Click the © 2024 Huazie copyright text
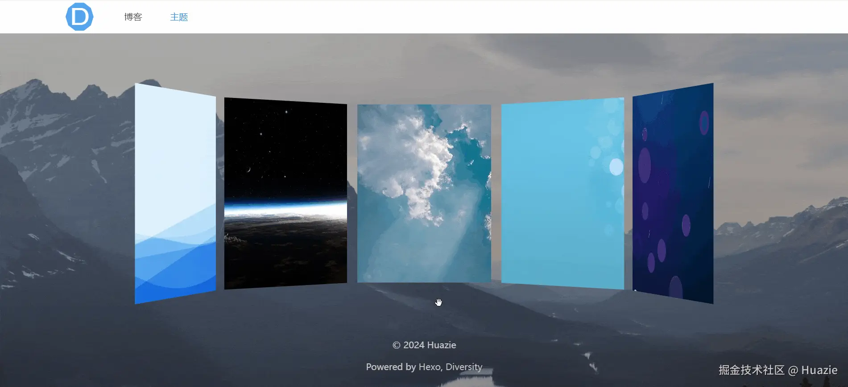This screenshot has width=848, height=387. click(x=424, y=345)
